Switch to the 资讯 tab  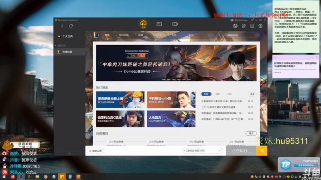point(107,35)
